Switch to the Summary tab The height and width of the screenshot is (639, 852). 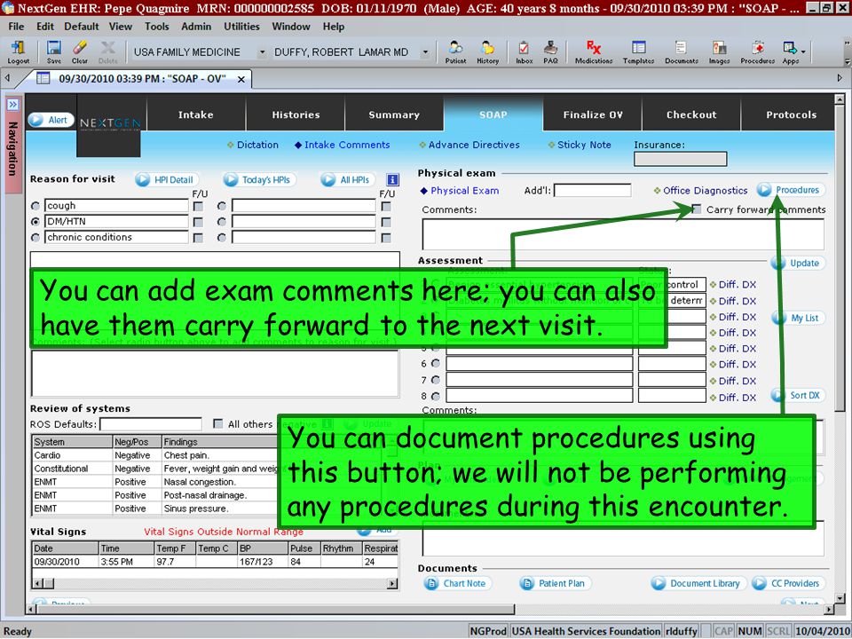(x=394, y=114)
